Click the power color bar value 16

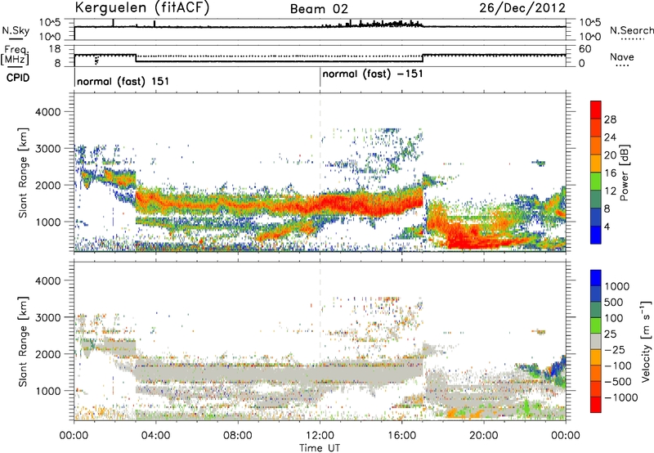(x=610, y=173)
